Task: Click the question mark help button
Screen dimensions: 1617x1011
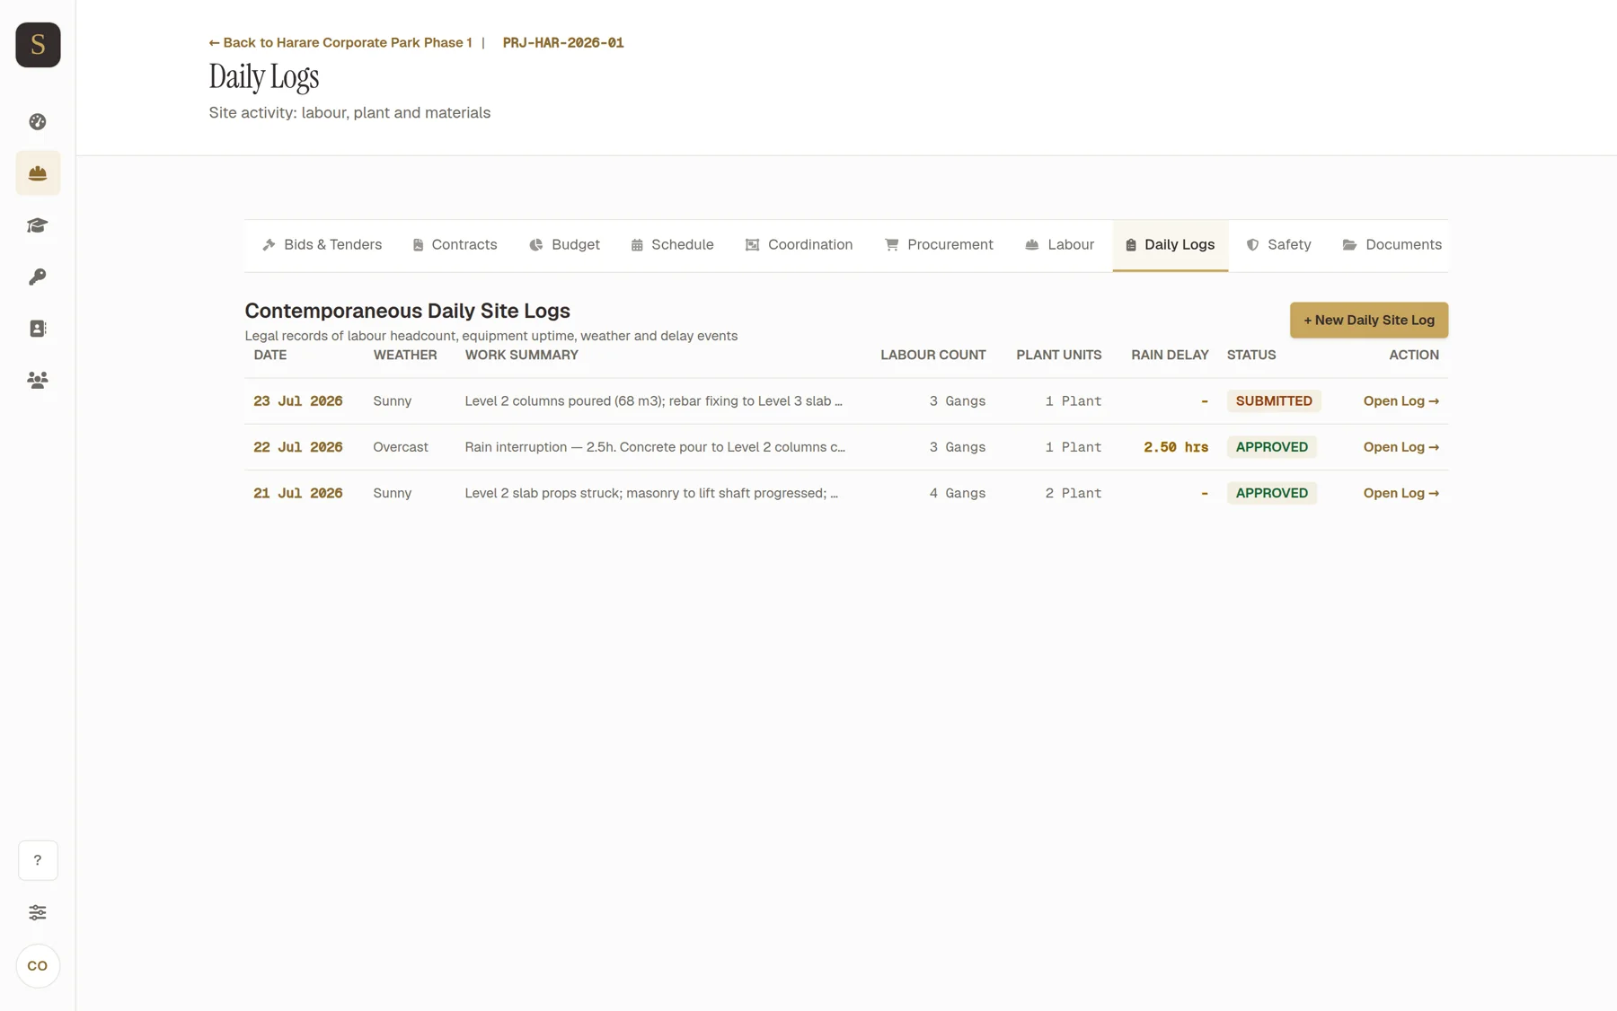Action: [x=38, y=860]
